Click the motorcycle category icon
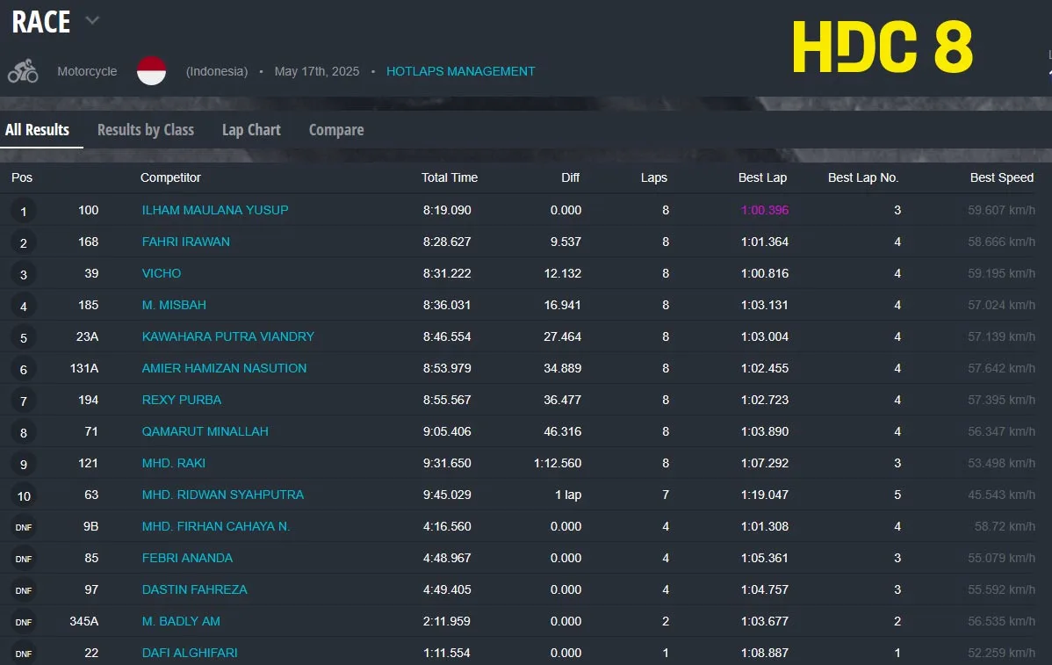This screenshot has height=665, width=1052. tap(23, 71)
